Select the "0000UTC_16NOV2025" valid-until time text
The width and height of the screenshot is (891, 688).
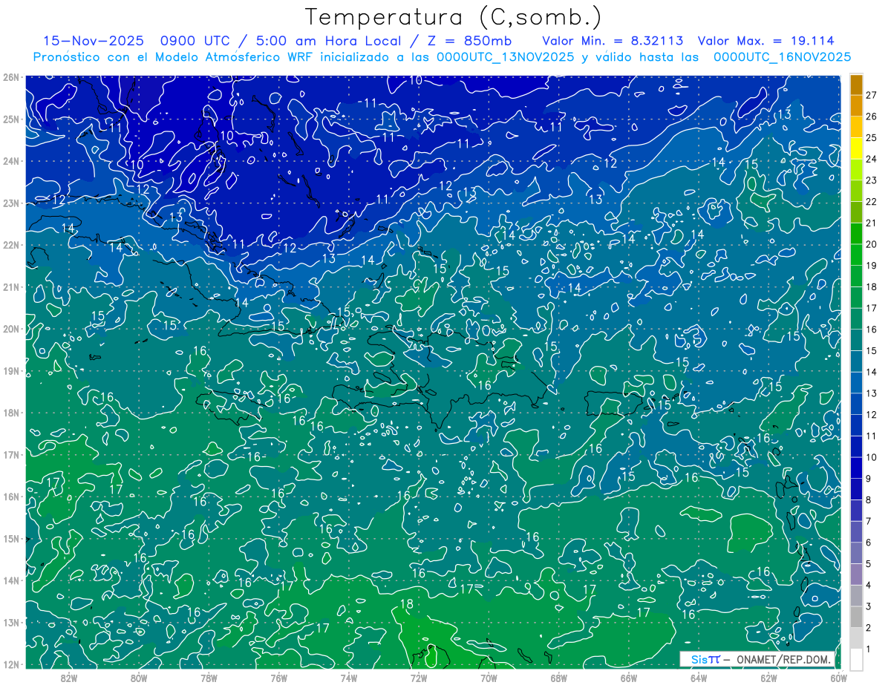782,57
